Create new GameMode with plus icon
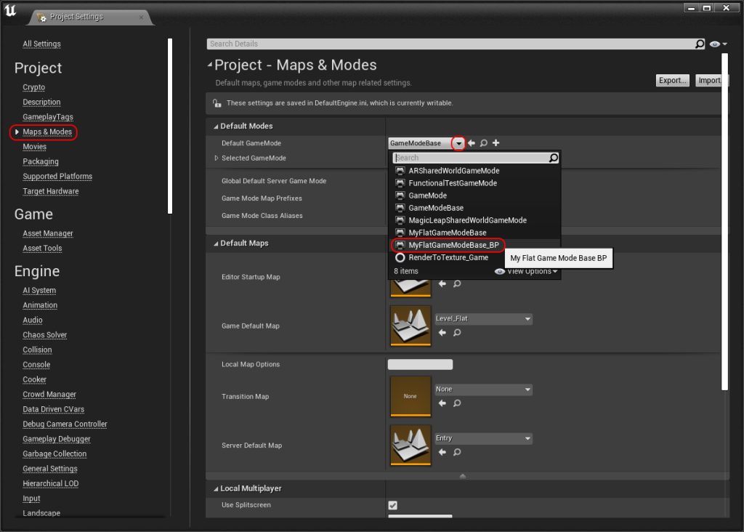 click(x=496, y=143)
